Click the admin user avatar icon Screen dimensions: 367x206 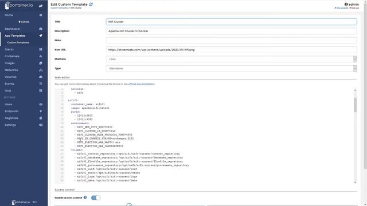346,4
